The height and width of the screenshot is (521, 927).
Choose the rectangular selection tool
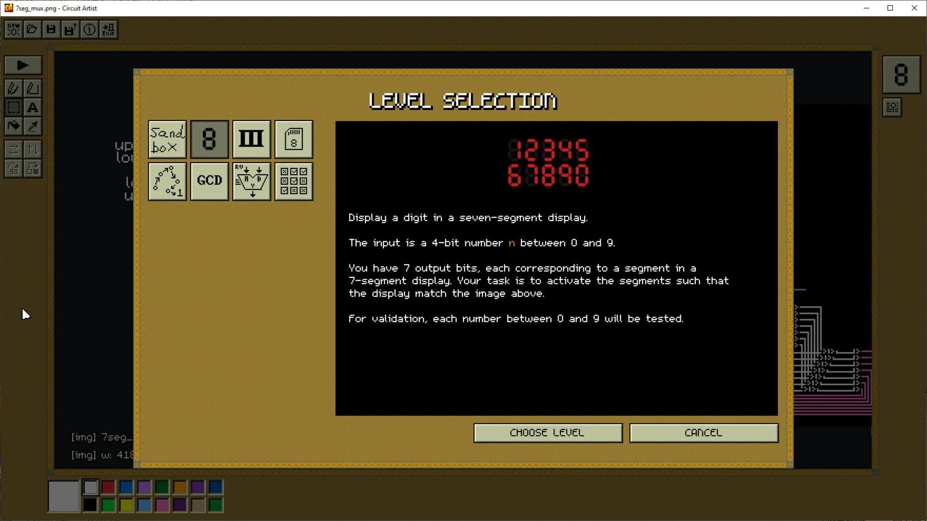(13, 108)
